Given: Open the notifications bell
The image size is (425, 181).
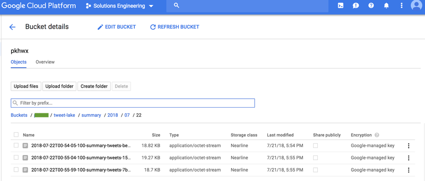Looking at the screenshot, I should coord(386,6).
